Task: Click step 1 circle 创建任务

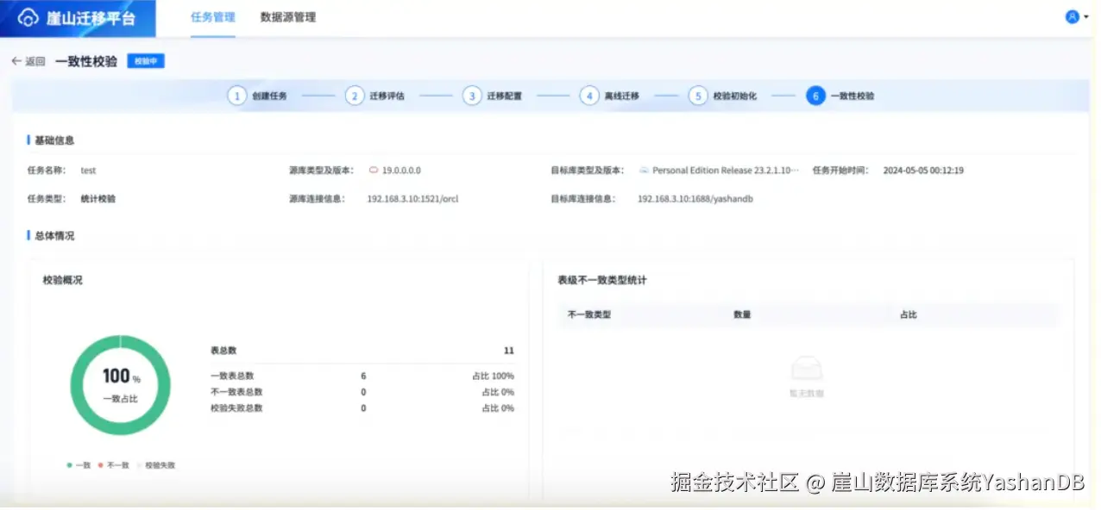Action: pyautogui.click(x=236, y=96)
